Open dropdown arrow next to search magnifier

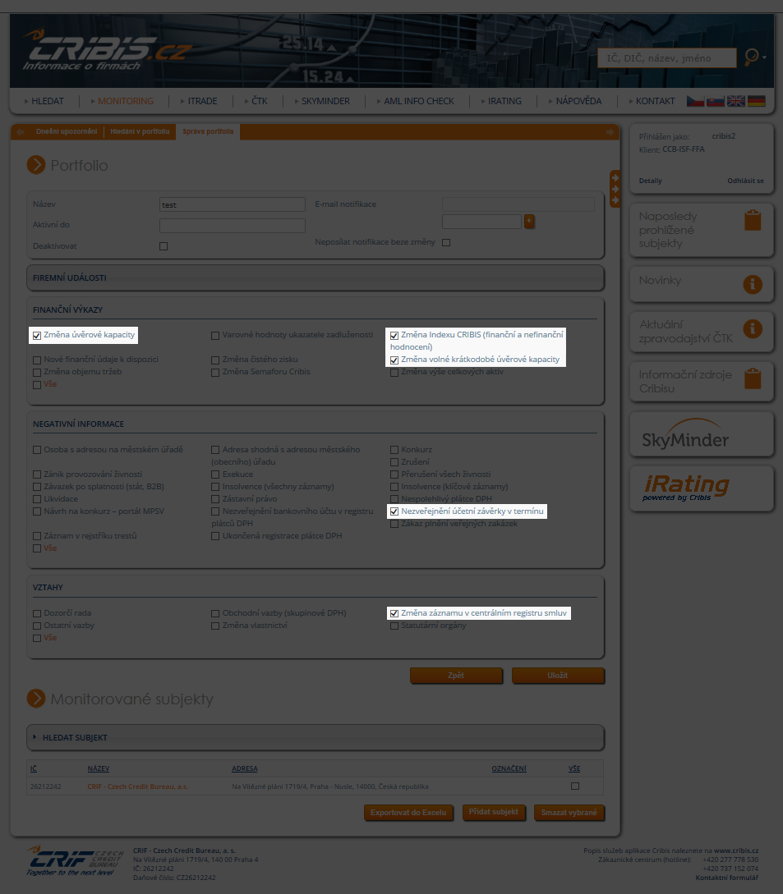(x=764, y=57)
